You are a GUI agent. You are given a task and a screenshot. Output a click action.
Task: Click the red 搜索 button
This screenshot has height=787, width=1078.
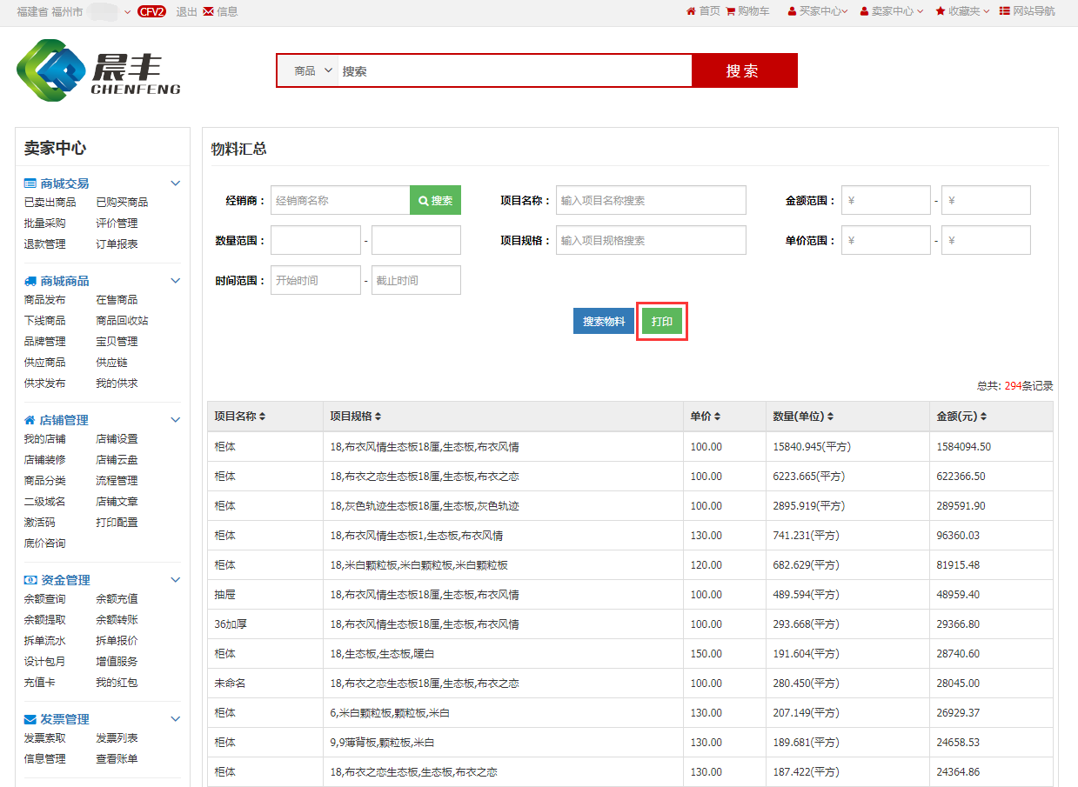[744, 70]
